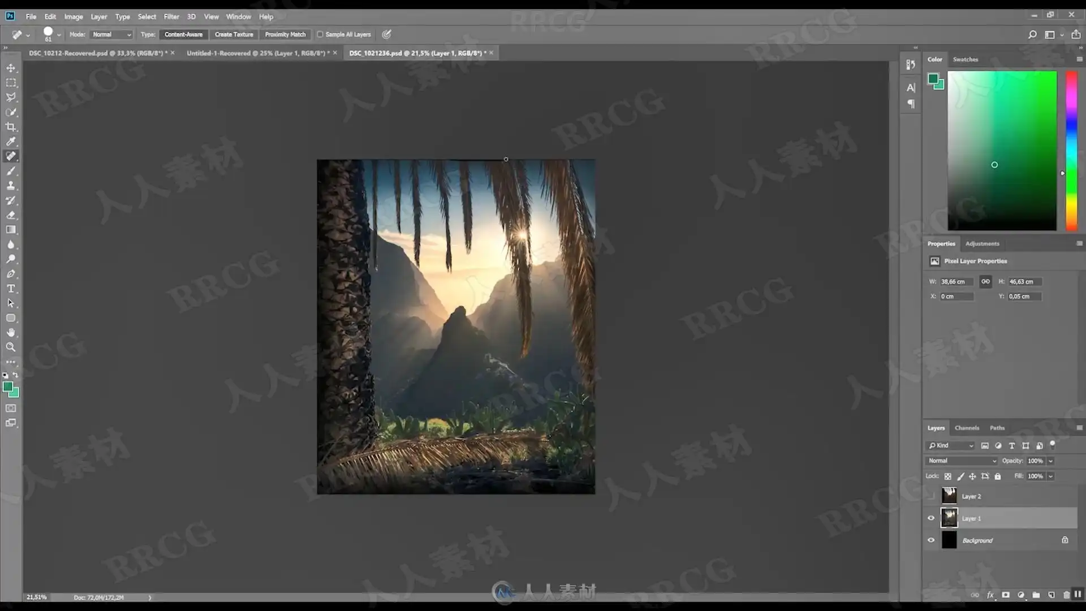Open the Filter menu

(171, 16)
